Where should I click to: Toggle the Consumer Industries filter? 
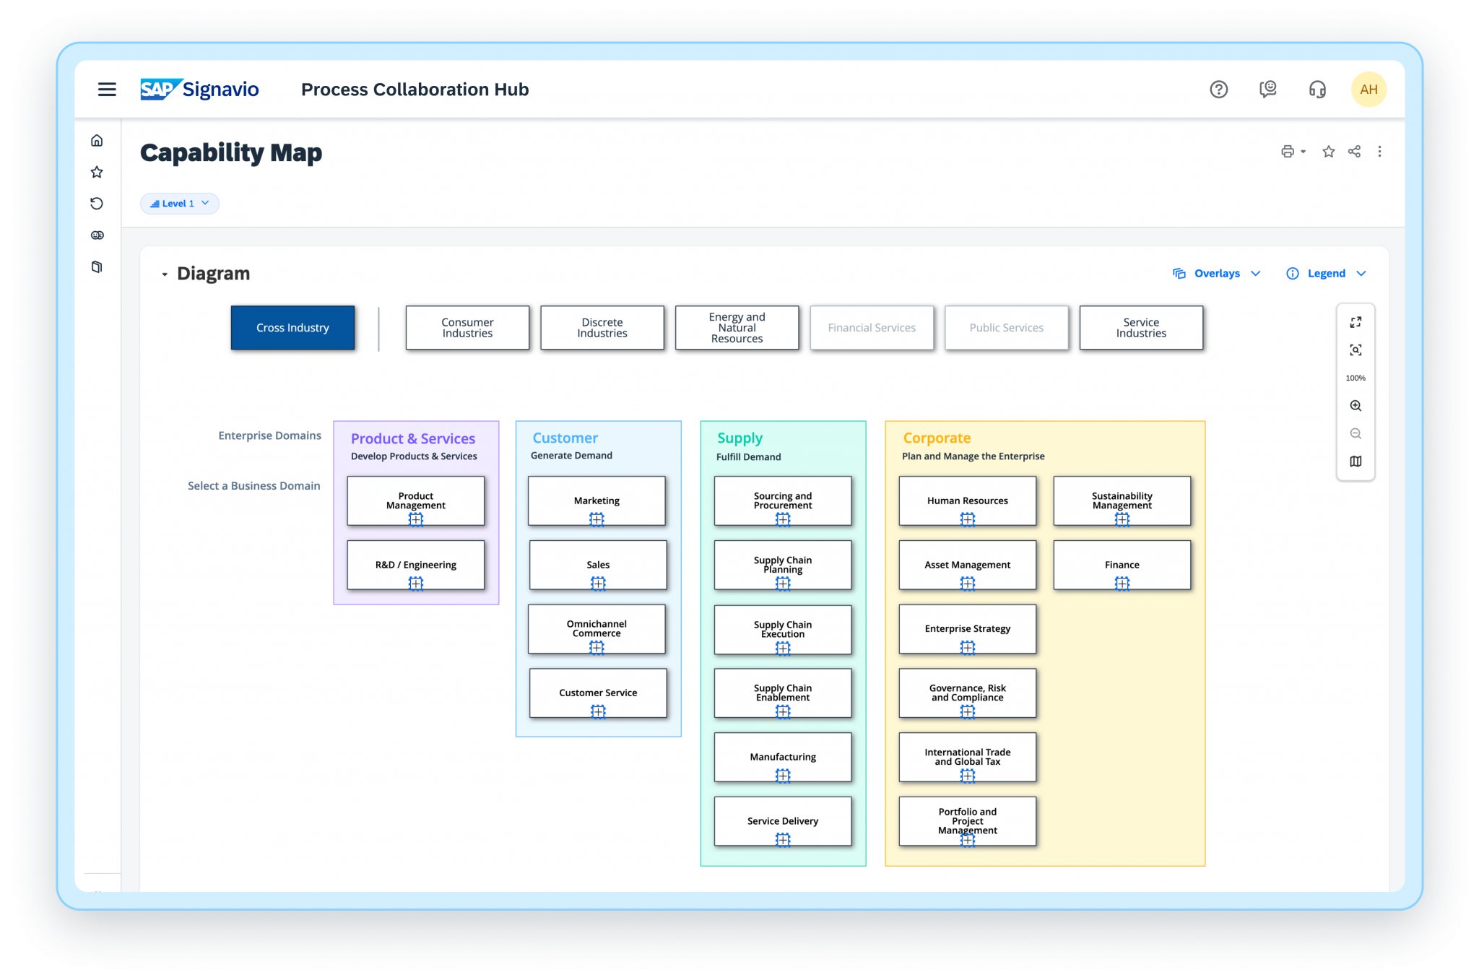point(467,327)
